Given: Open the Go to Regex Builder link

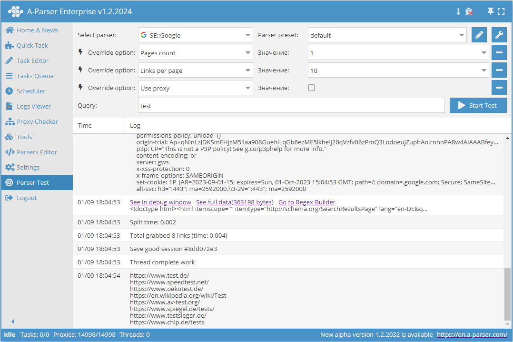Looking at the screenshot, I should coord(306,202).
